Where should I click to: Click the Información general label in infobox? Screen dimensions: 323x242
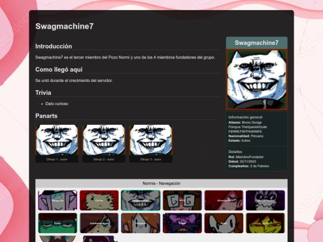click(245, 117)
